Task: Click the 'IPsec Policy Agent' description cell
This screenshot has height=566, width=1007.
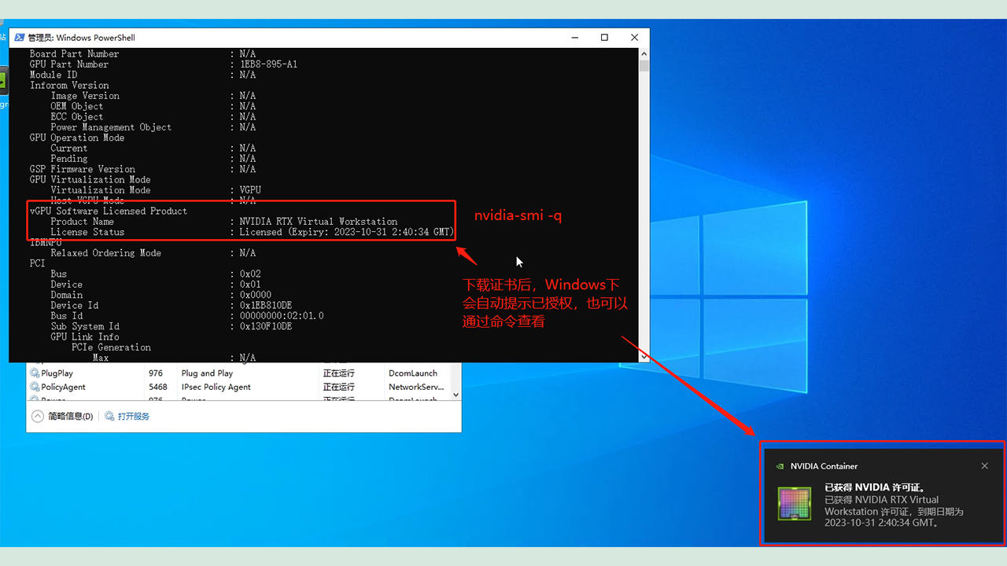Action: (x=216, y=387)
